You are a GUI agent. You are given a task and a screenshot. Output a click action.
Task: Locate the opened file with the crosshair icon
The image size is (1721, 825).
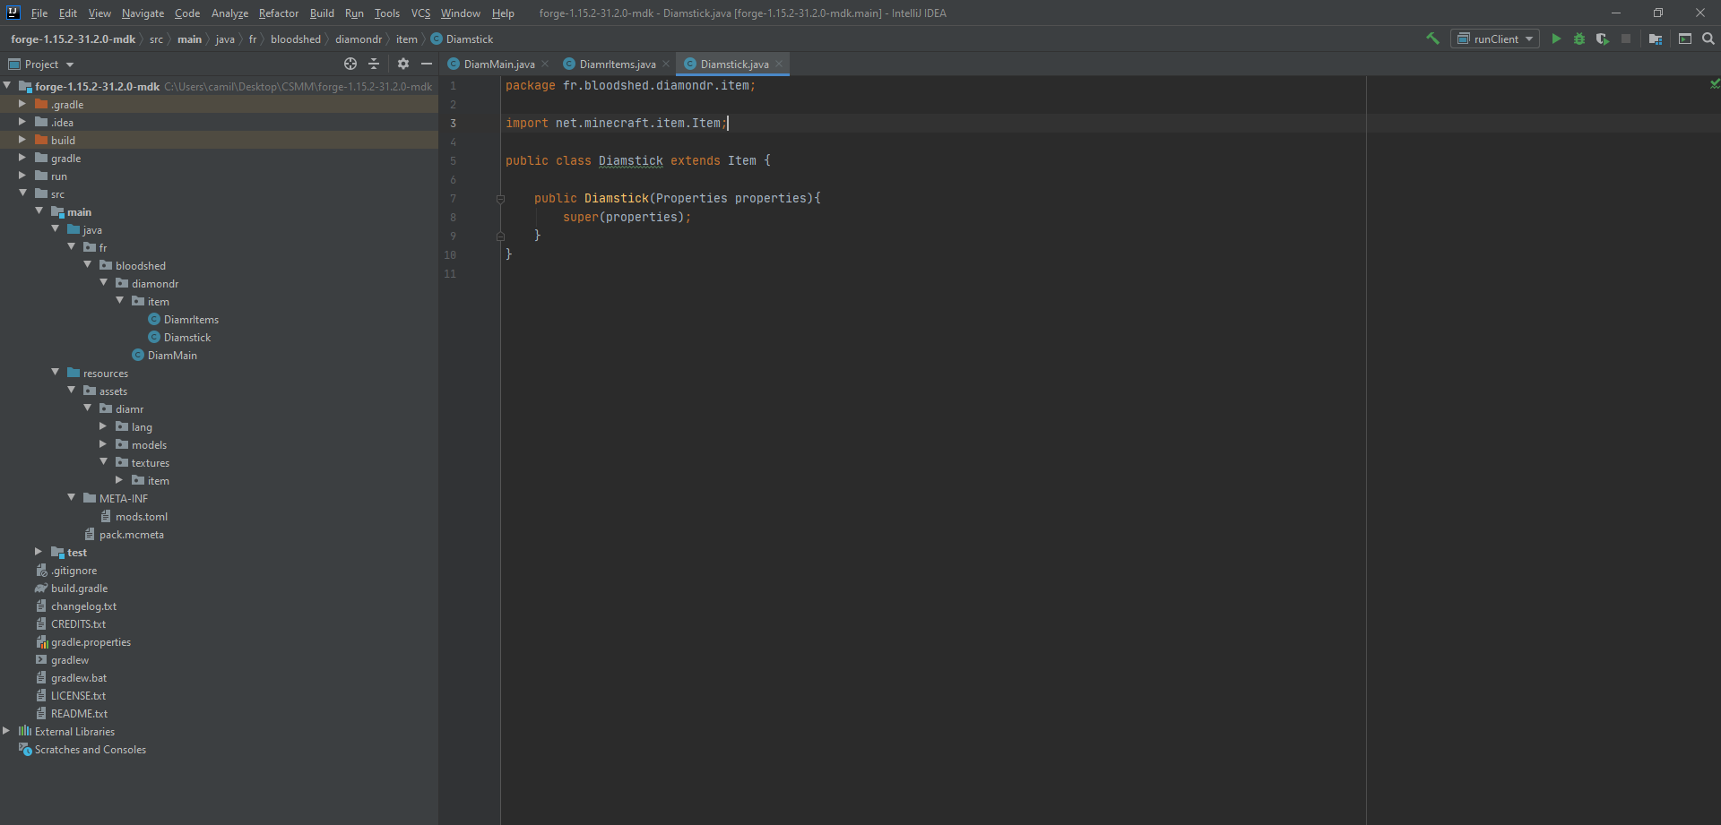(350, 64)
